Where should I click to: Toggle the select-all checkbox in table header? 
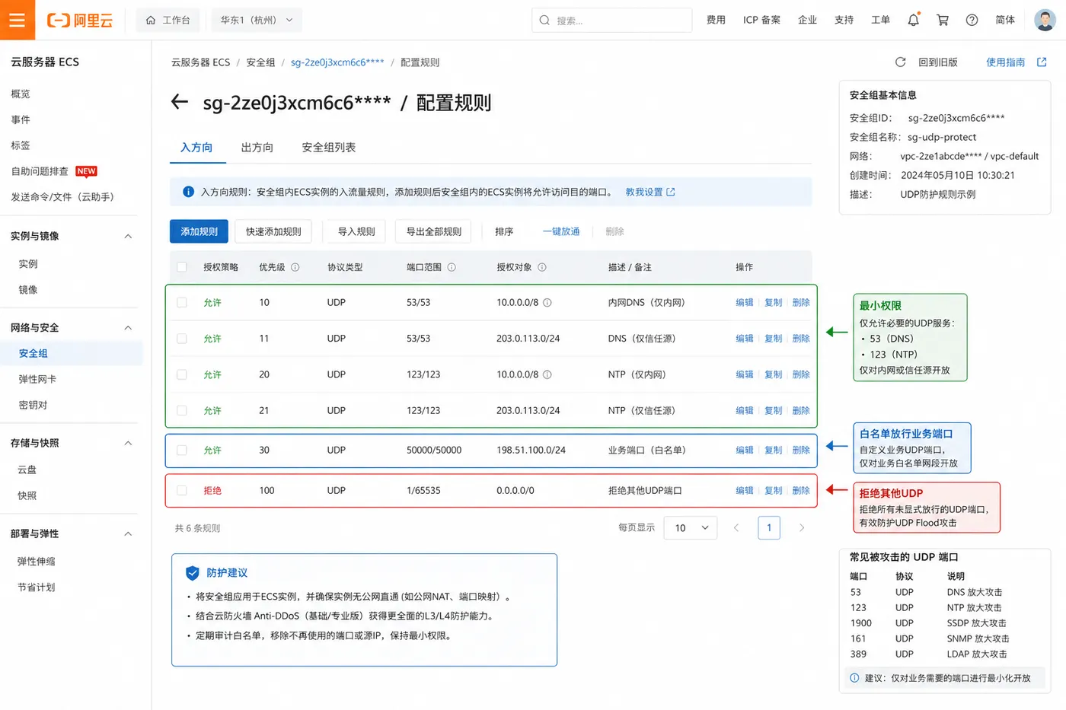(182, 267)
